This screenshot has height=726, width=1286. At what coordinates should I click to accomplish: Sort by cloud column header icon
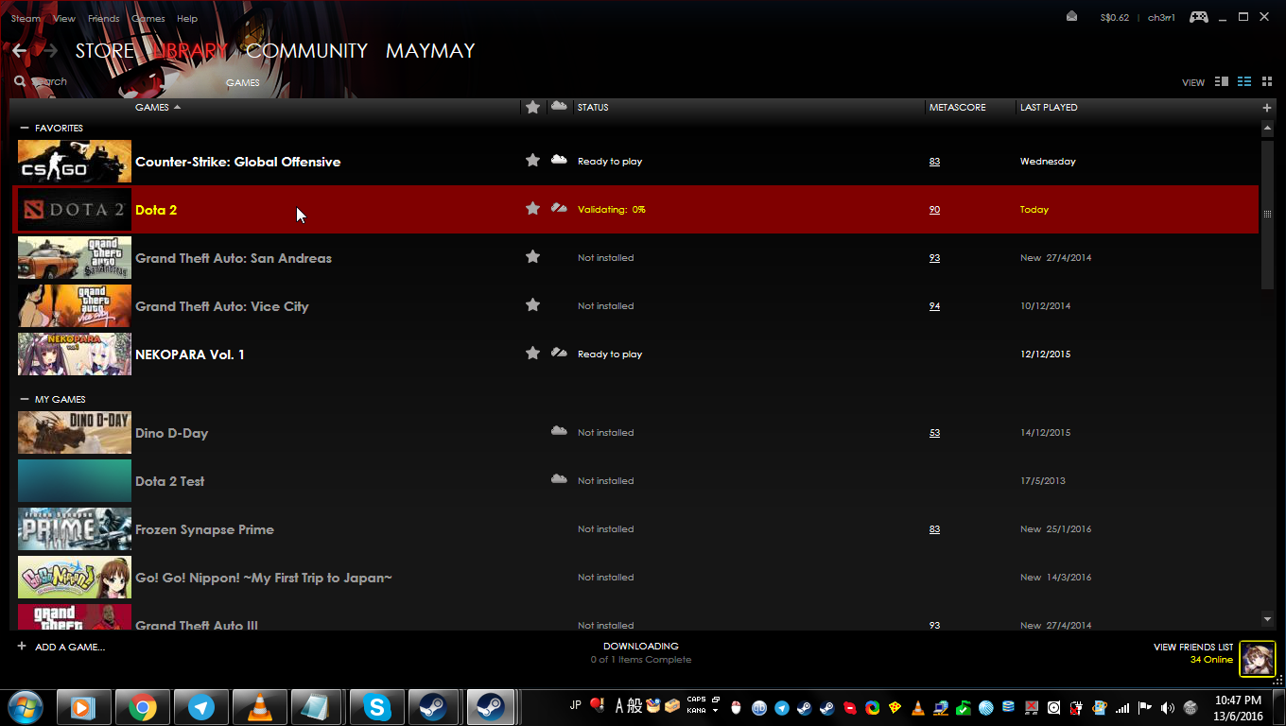tap(559, 106)
